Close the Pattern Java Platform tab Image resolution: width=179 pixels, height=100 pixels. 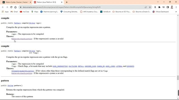tap(62, 2)
